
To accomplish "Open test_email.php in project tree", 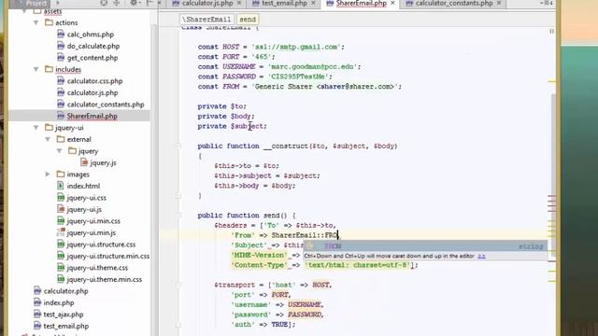I will click(x=66, y=326).
